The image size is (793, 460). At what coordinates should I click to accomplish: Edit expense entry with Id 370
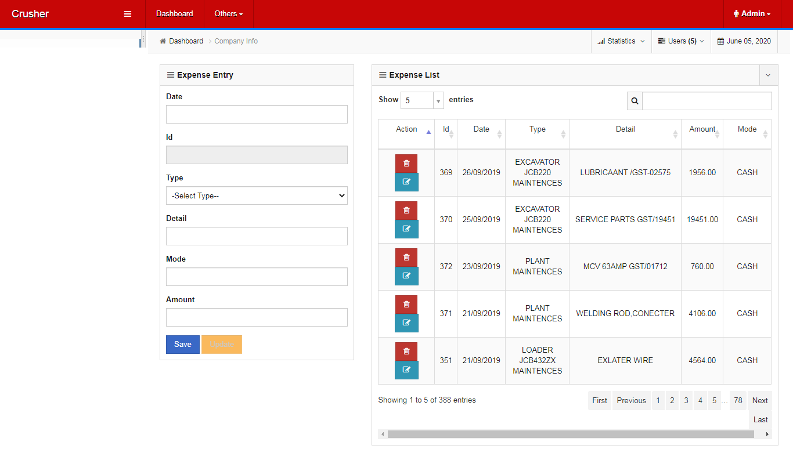coord(406,229)
